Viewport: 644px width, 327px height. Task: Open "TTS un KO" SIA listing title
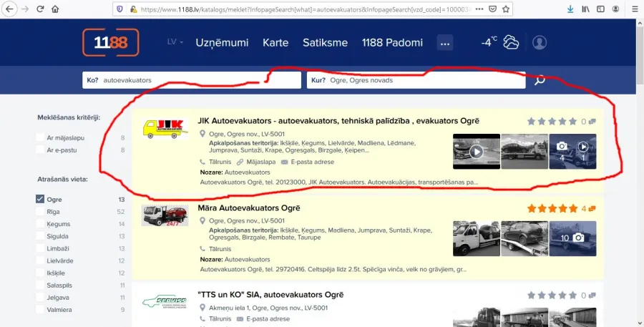pyautogui.click(x=270, y=295)
